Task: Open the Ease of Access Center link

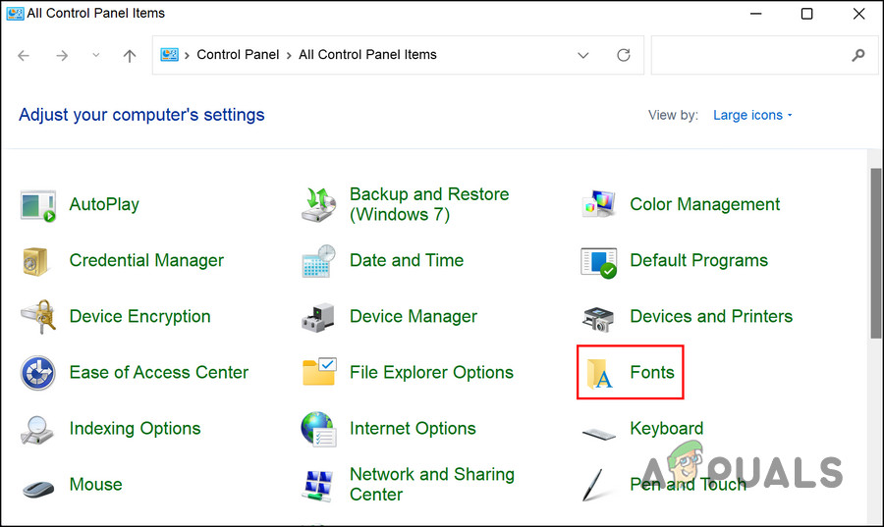Action: 159,372
